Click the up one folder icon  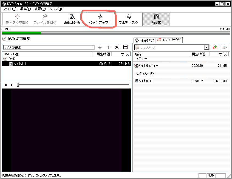[215, 47]
